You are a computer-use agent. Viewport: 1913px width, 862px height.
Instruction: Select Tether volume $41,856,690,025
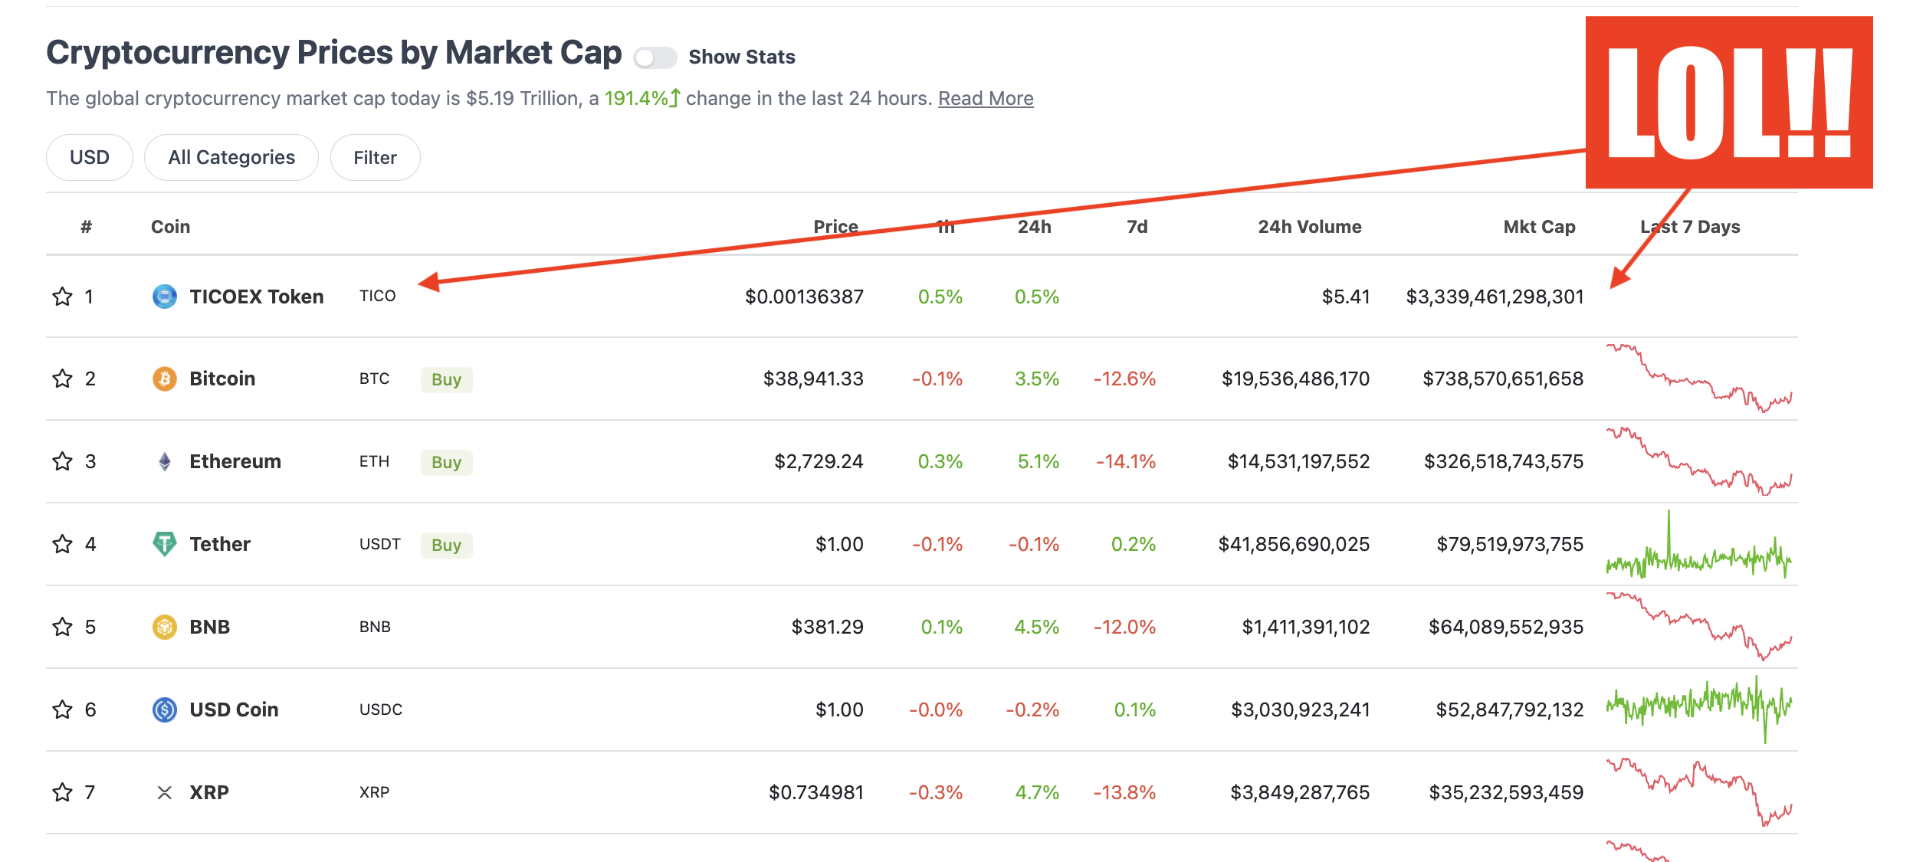[x=1294, y=544]
